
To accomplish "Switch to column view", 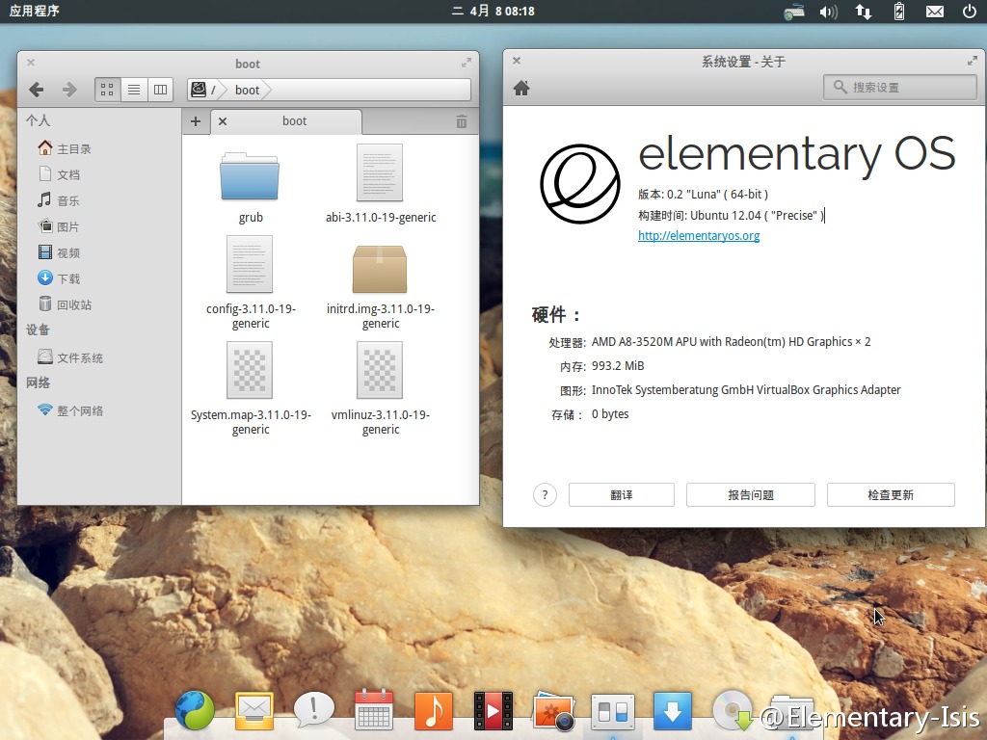I will pos(161,90).
